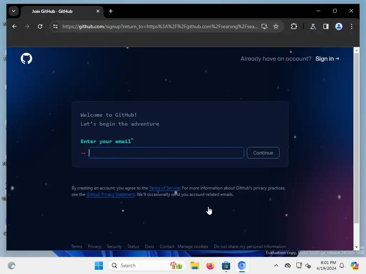Image resolution: width=366 pixels, height=274 pixels.
Task: Click the Terms footer link
Action: click(x=76, y=247)
